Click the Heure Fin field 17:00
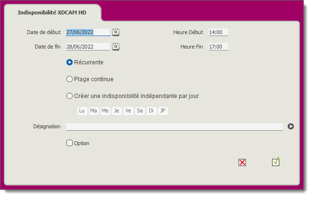 [219, 47]
